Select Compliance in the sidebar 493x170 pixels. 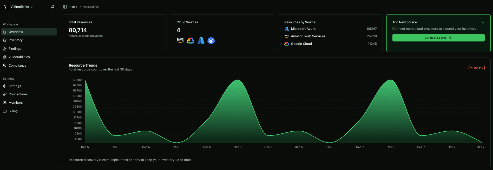point(17,66)
